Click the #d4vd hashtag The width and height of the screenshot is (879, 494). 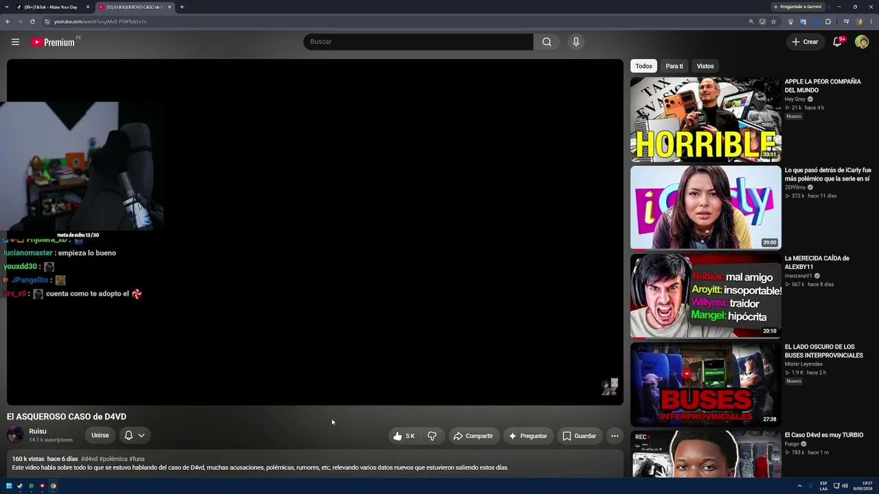click(x=89, y=459)
